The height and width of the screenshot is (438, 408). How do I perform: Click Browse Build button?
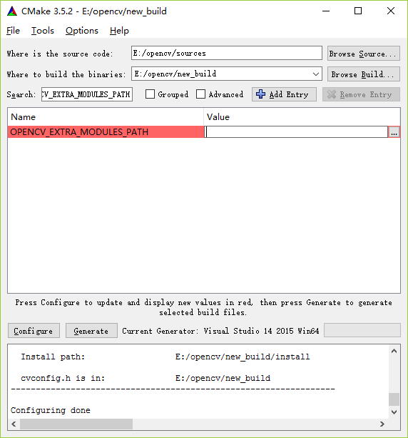coord(363,74)
